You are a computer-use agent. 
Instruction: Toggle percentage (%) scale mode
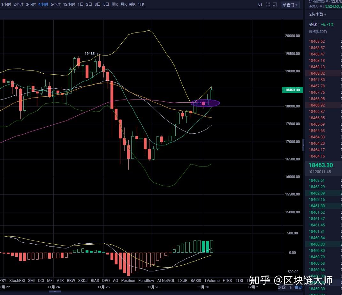[290, 287]
